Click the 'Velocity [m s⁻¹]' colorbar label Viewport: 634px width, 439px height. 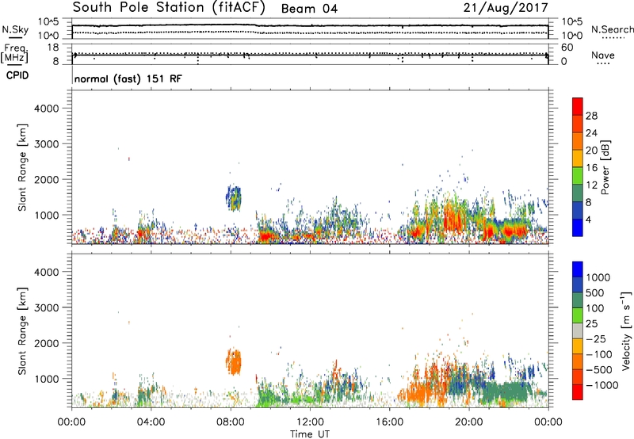pos(626,330)
